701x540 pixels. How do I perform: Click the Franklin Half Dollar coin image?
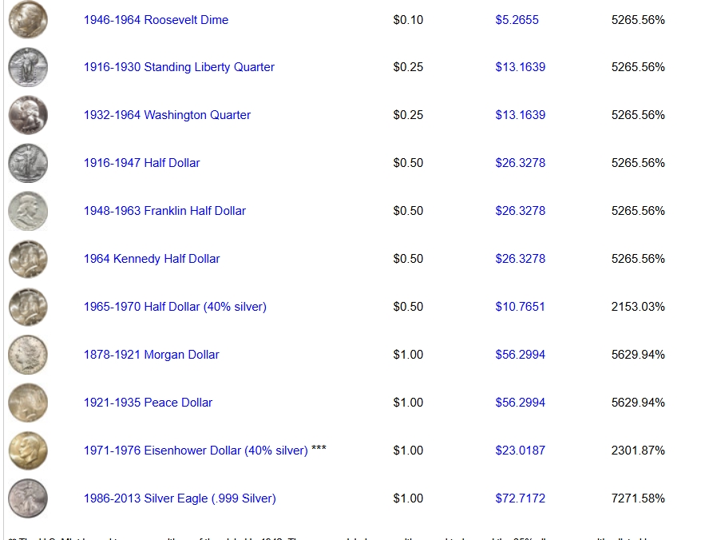27,211
